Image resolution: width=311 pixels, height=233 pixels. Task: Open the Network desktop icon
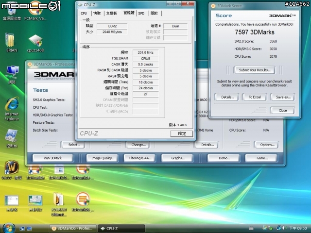tap(12, 74)
